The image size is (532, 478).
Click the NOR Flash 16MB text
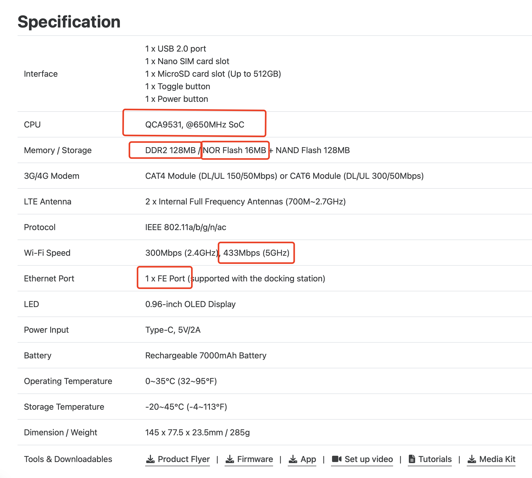(x=234, y=150)
